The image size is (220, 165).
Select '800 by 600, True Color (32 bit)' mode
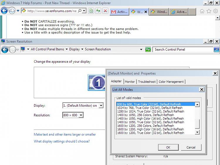pyautogui.click(x=155, y=104)
